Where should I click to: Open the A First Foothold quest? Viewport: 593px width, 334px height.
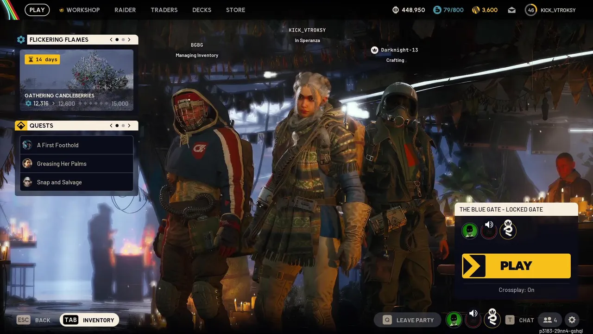coord(76,145)
